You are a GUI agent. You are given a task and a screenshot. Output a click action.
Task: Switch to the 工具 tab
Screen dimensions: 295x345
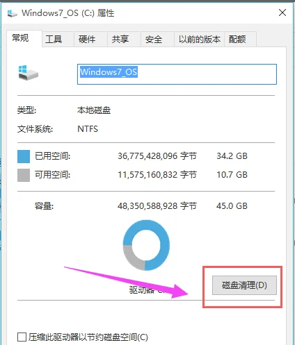coord(58,39)
